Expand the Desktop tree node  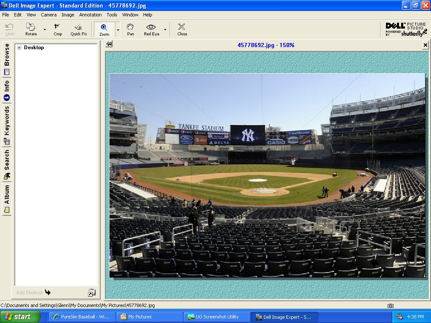(19, 48)
